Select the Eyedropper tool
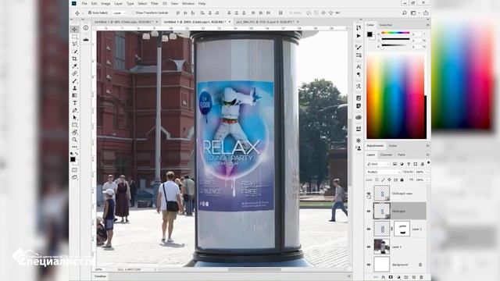 (x=75, y=66)
